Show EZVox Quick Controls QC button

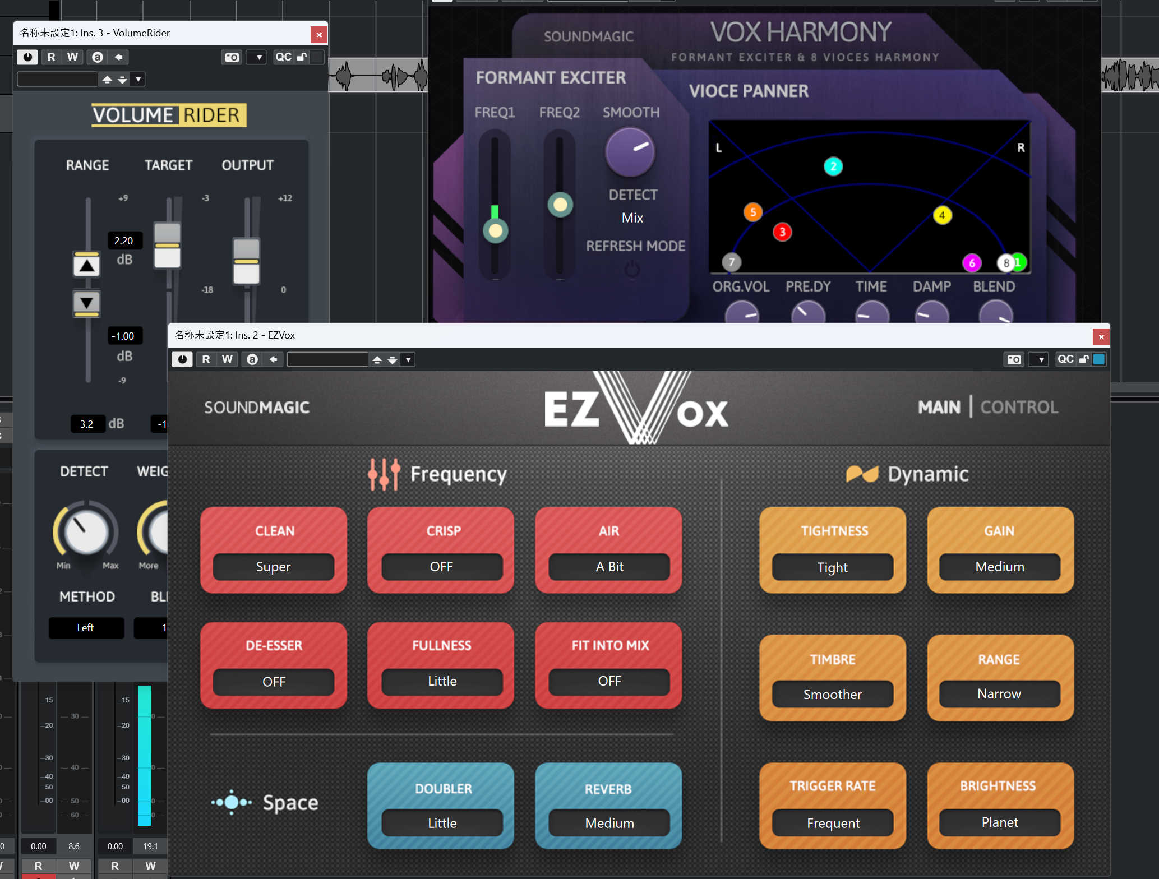(x=1065, y=359)
